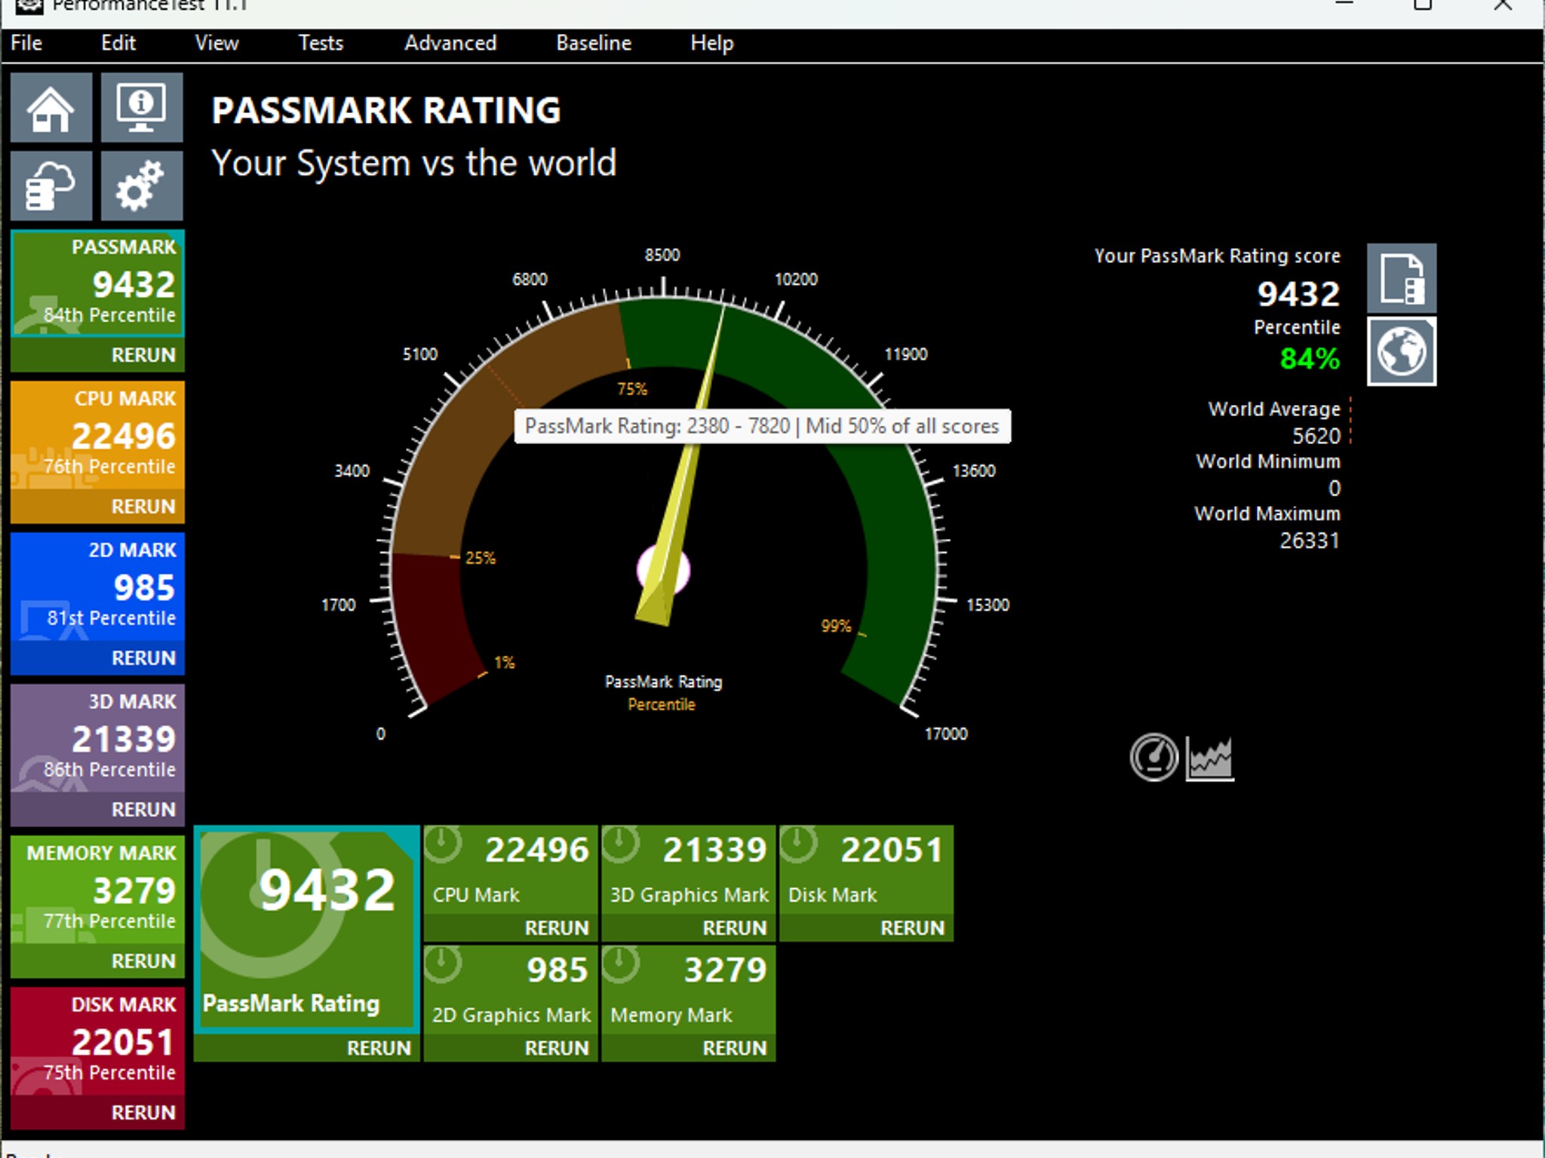Click RERUN under PassMark Rating tile
Viewport: 1545px width, 1158px height.
click(379, 1048)
